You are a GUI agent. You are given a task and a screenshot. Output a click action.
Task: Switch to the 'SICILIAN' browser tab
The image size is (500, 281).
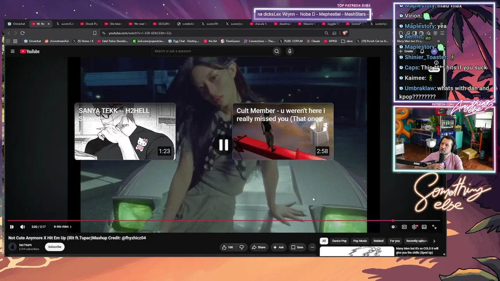pos(162,24)
